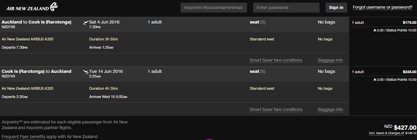This screenshot has height=140, width=417.
Task: Select the Auckland to Cook Is (Rarotonga) header
Action: point(37,22)
